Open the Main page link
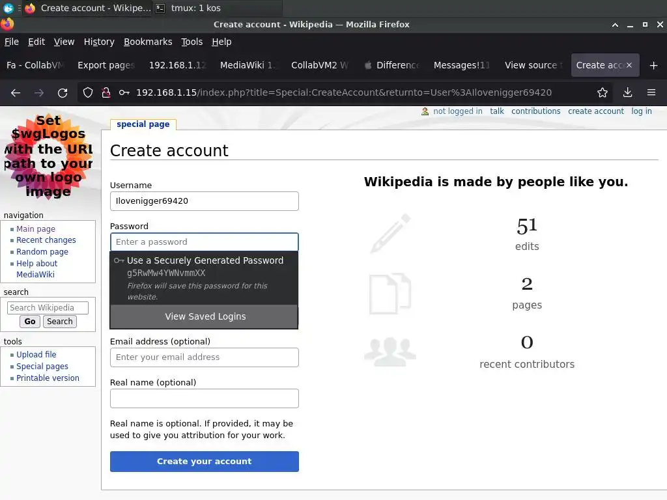 [36, 229]
